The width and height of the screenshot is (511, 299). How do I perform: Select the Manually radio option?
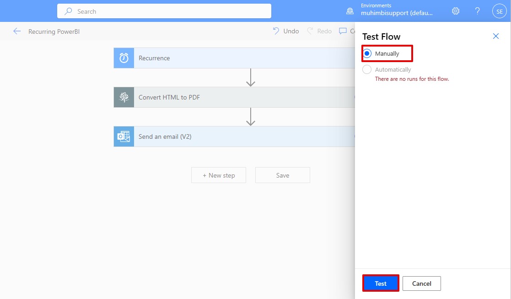point(367,53)
